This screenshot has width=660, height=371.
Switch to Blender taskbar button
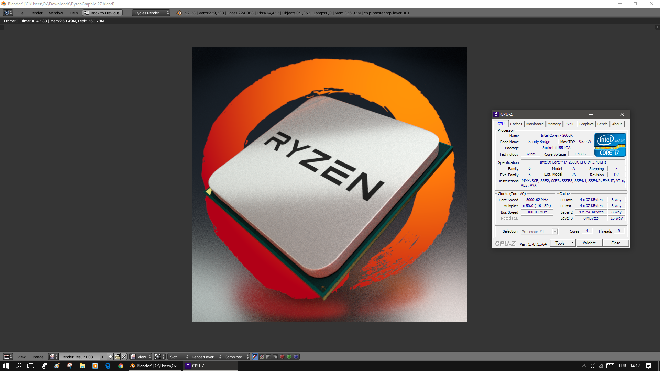pyautogui.click(x=155, y=366)
